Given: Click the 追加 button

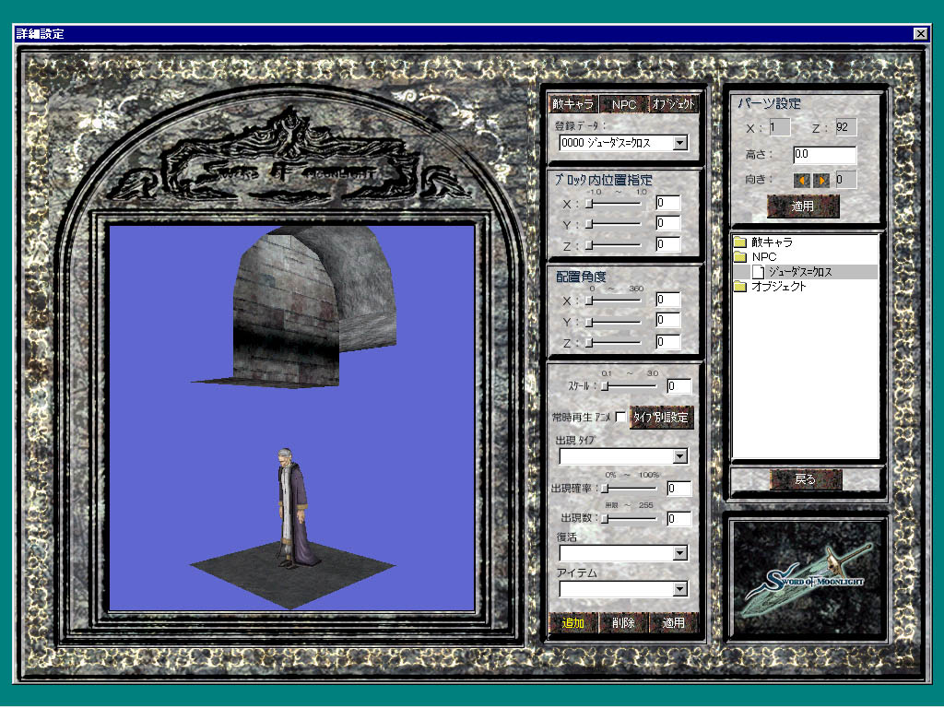Looking at the screenshot, I should point(572,623).
